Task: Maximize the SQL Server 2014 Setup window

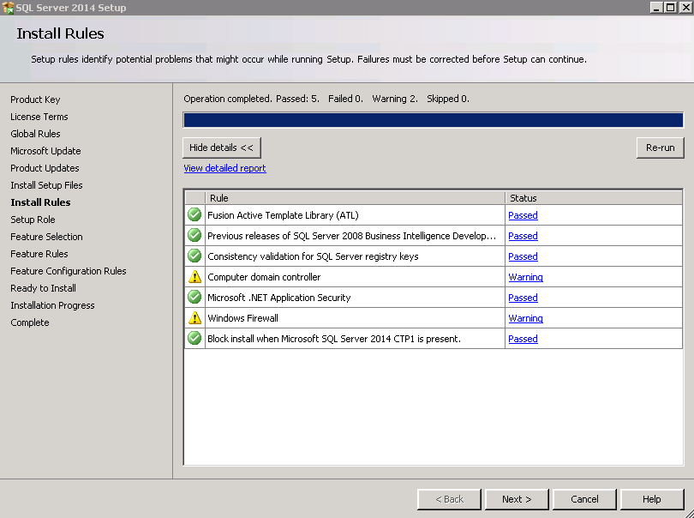Action: (671, 8)
